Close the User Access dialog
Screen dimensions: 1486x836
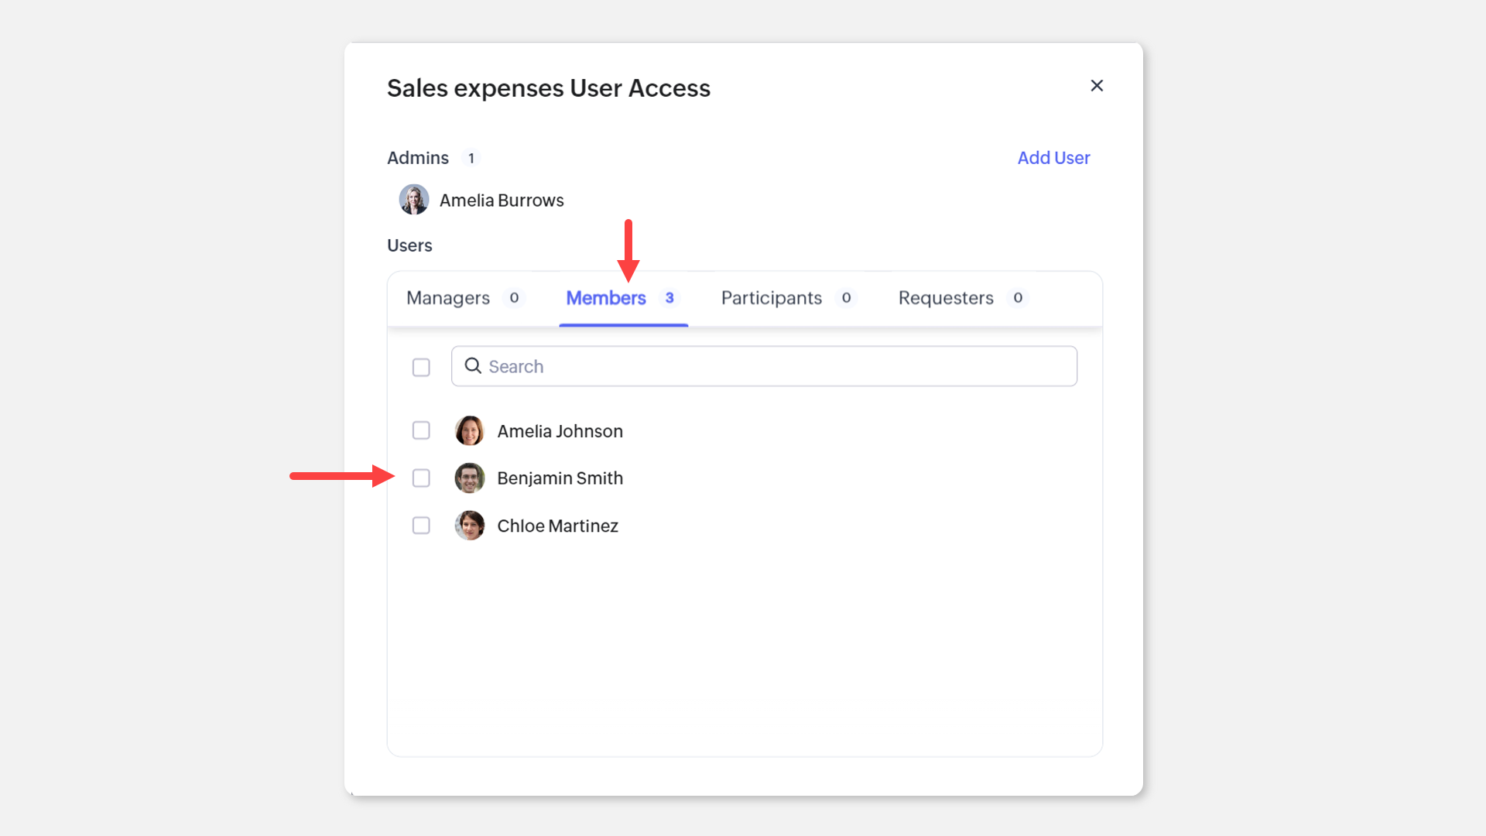tap(1097, 86)
